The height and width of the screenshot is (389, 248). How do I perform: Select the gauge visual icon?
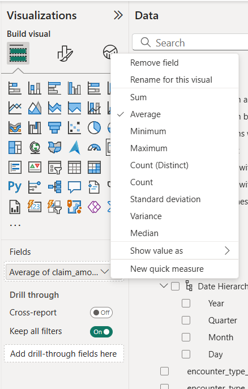[94, 148]
